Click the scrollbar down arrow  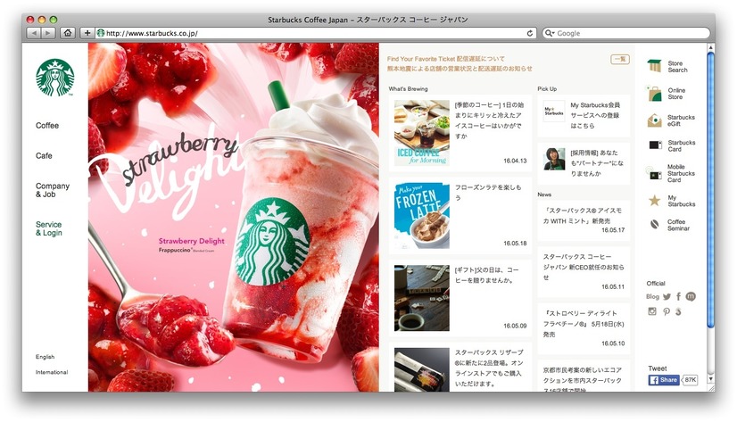(x=710, y=379)
